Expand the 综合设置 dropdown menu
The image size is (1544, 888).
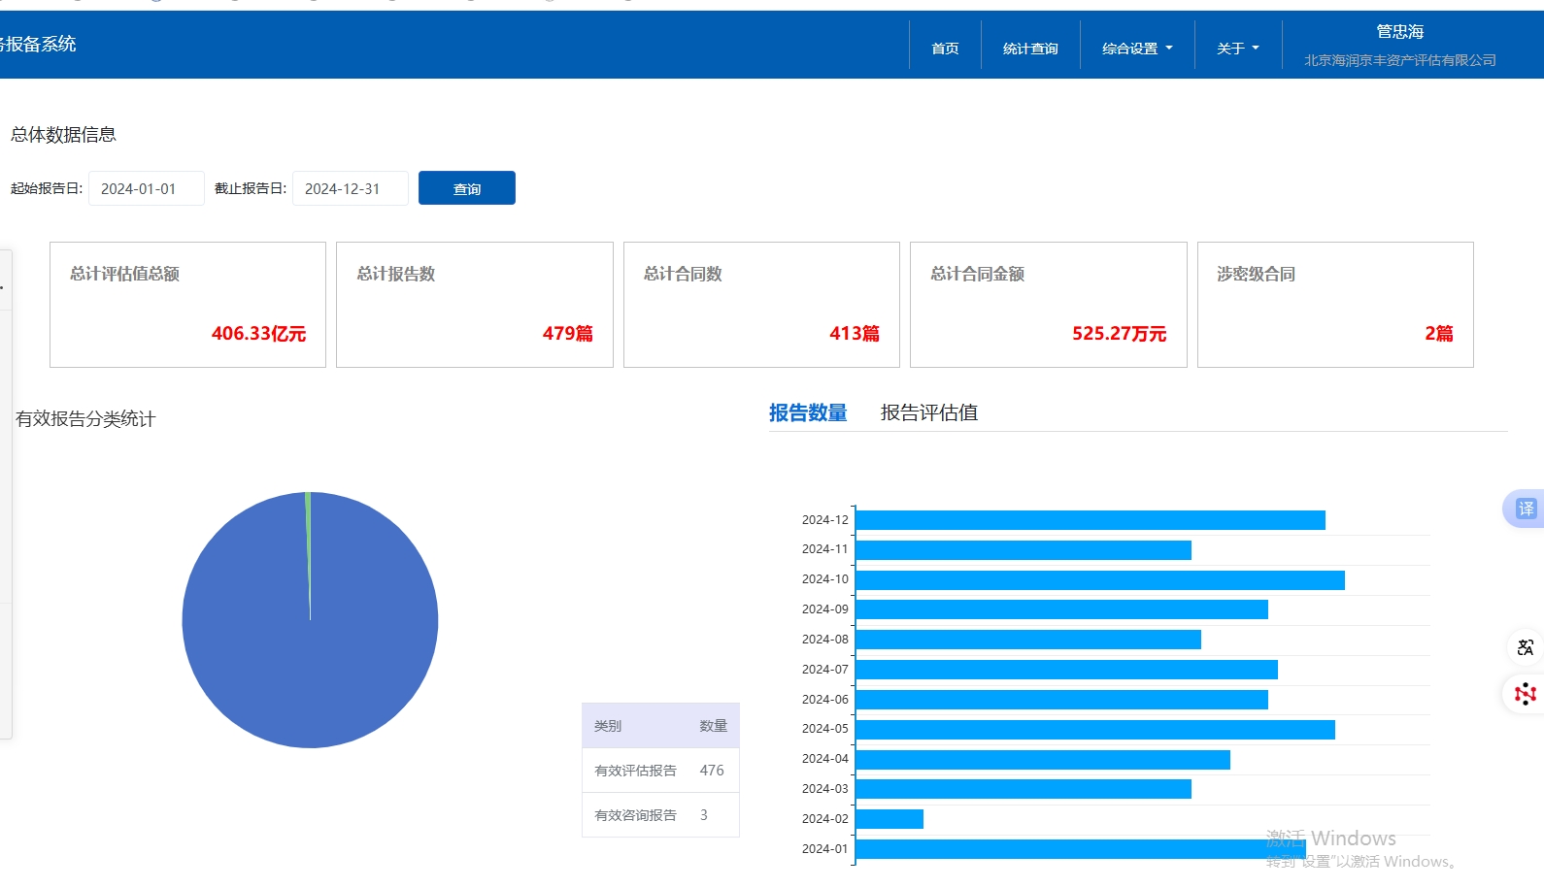click(1136, 49)
